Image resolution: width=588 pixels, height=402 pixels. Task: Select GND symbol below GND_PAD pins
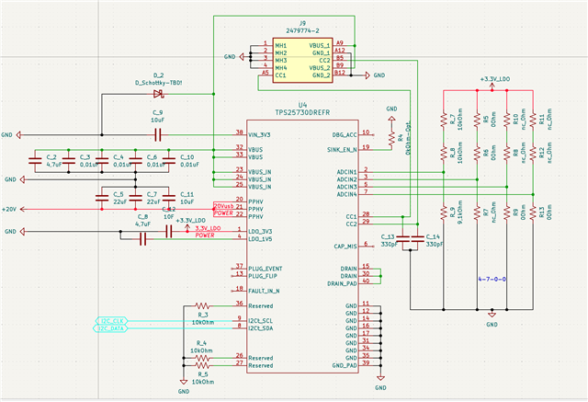coord(380,378)
